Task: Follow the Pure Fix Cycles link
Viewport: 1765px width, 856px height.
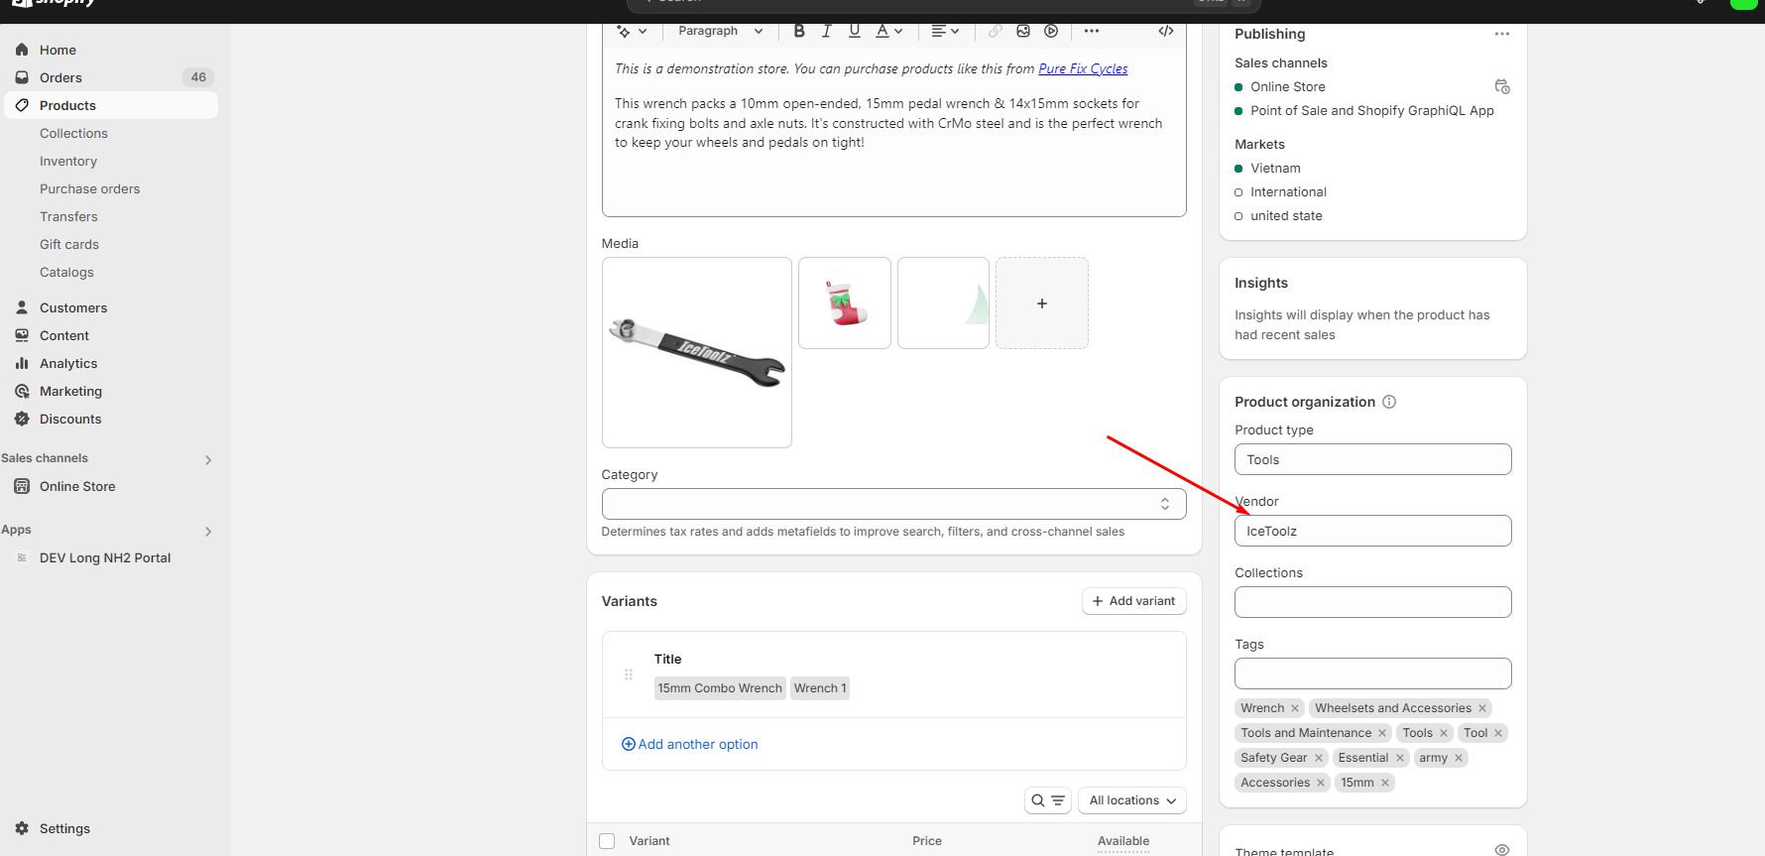Action: 1083,68
